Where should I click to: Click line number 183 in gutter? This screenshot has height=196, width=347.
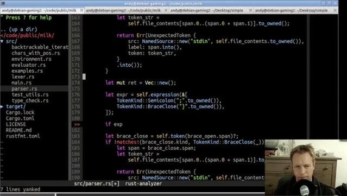[75, 136]
